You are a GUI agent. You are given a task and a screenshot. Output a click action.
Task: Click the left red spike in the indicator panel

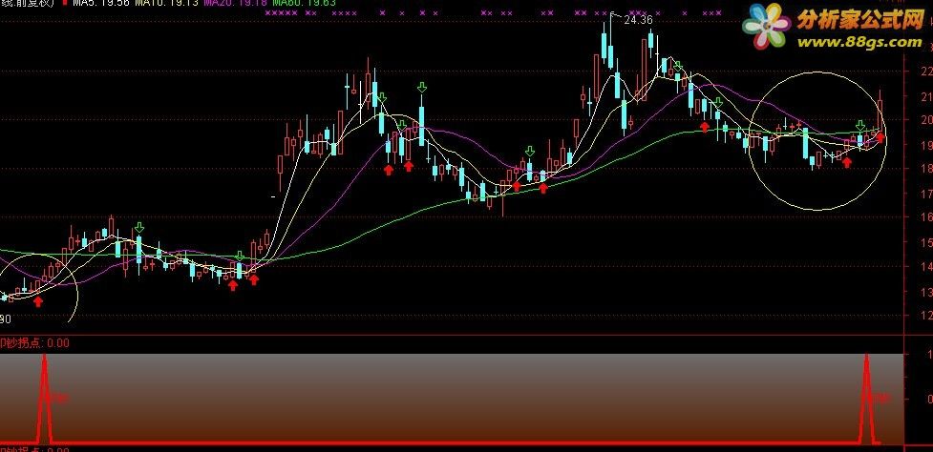click(44, 398)
